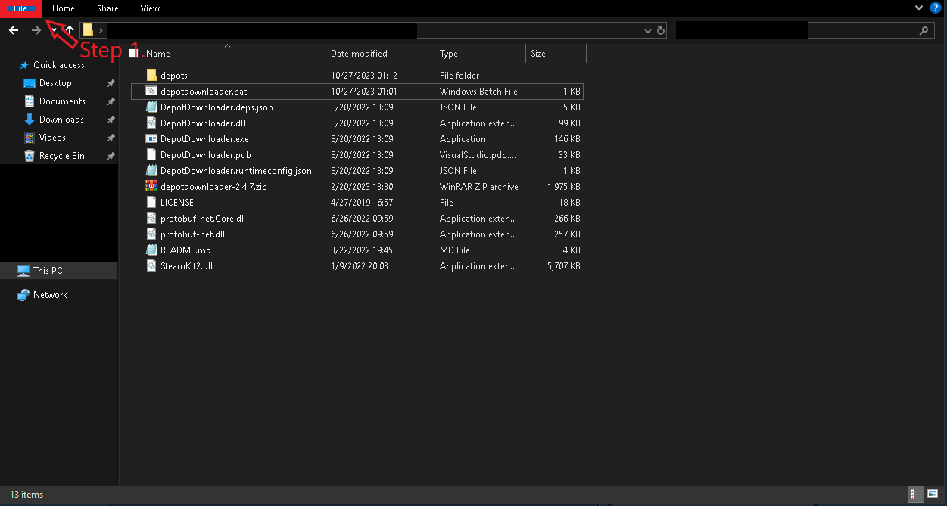Click the search magnifier icon

point(924,31)
